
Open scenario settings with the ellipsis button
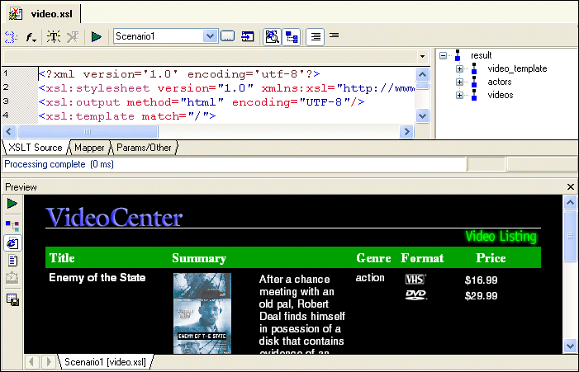228,36
